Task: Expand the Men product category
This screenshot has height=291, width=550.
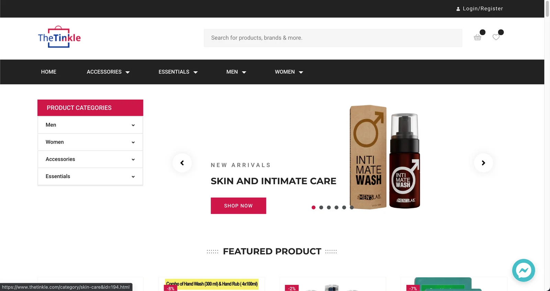Action: pyautogui.click(x=90, y=125)
